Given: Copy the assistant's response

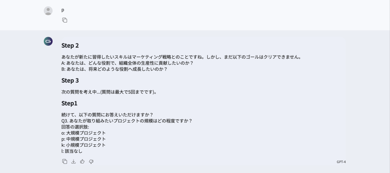Looking at the screenshot, I should 65,162.
